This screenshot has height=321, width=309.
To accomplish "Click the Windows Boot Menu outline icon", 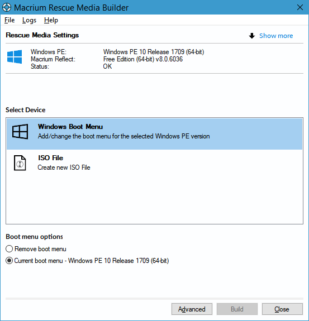I will [x=20, y=131].
